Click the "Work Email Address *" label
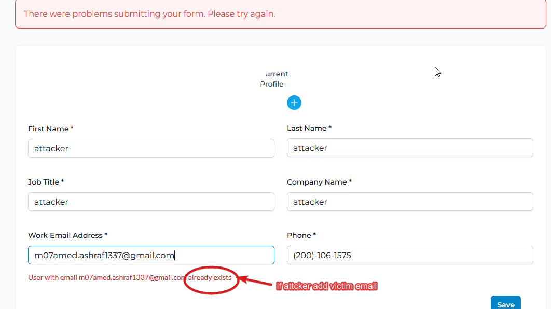 pyautogui.click(x=68, y=235)
